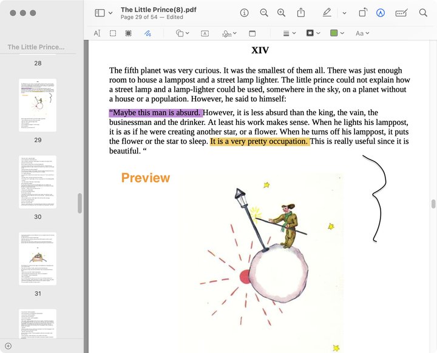Insert a text box annotation
This screenshot has height=353, width=437.
tap(205, 33)
